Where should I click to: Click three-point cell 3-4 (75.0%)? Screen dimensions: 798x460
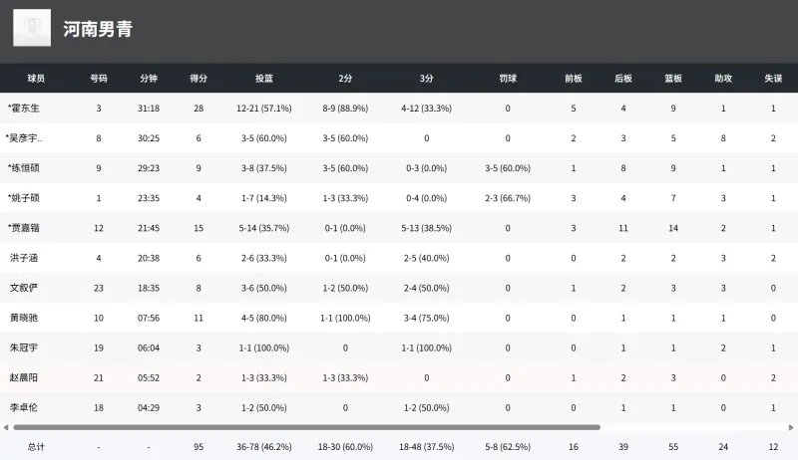click(x=427, y=318)
